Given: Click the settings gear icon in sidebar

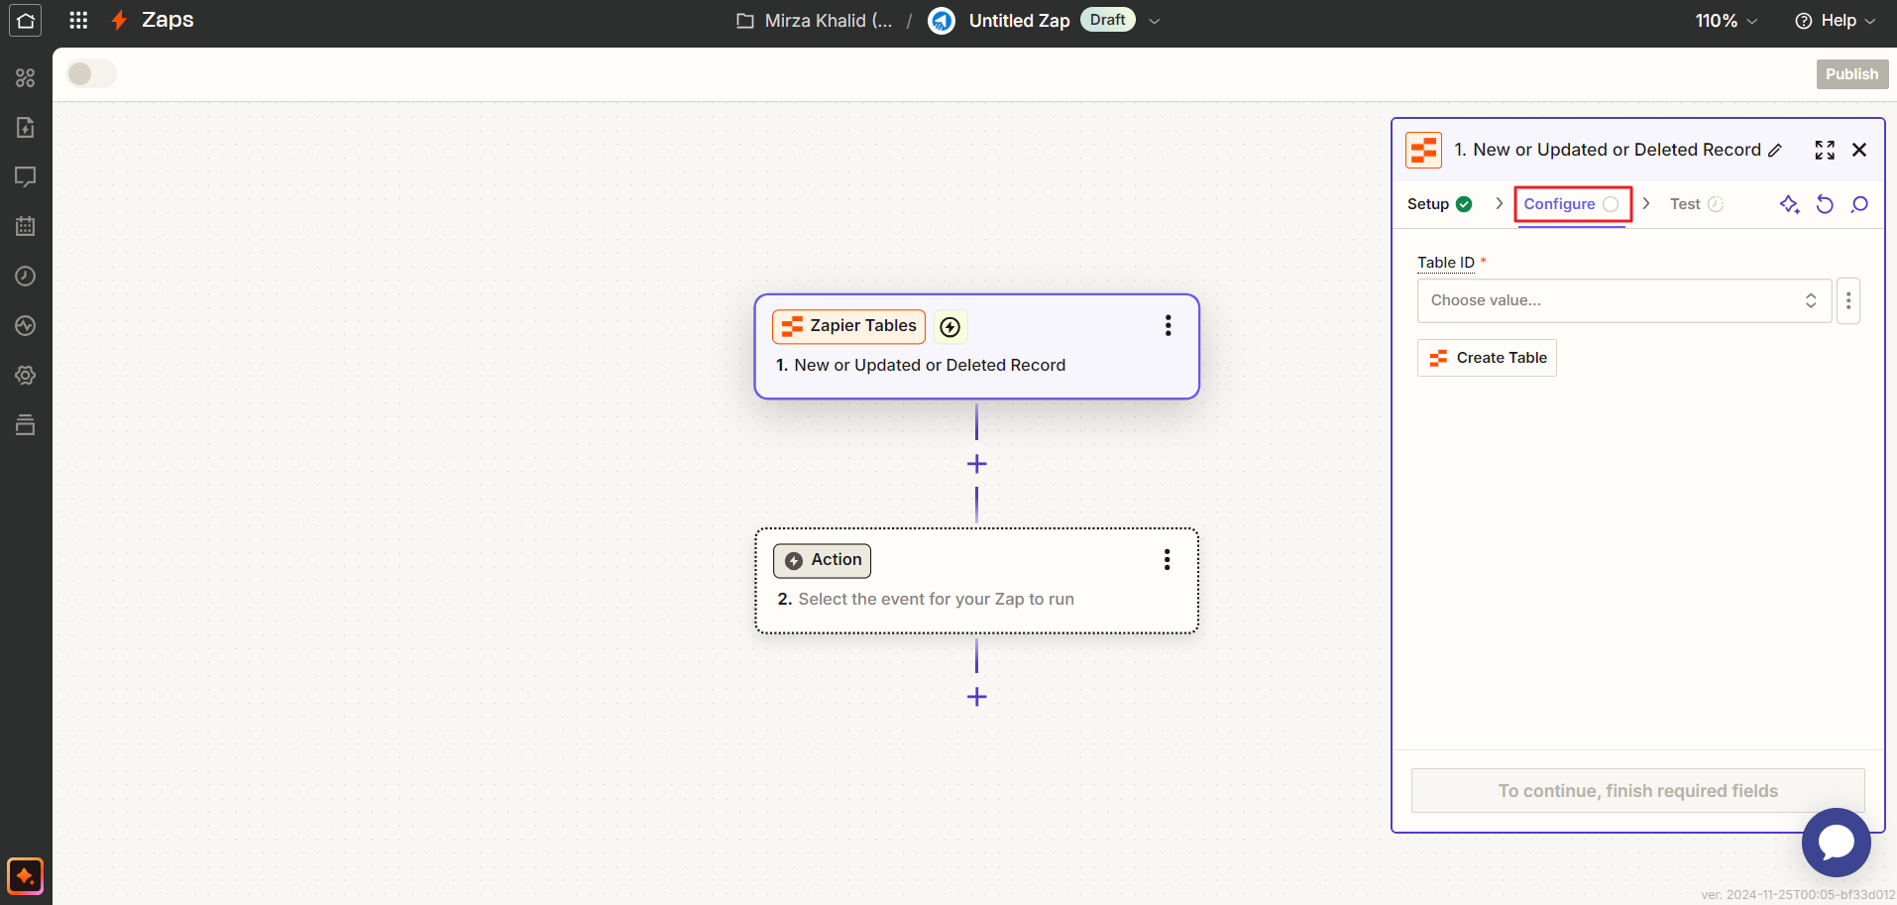Looking at the screenshot, I should coord(26,376).
